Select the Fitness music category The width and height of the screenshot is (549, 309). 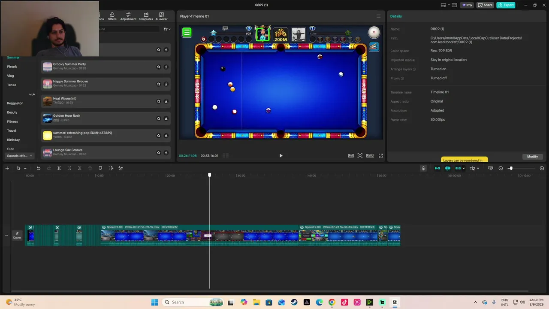pos(12,121)
